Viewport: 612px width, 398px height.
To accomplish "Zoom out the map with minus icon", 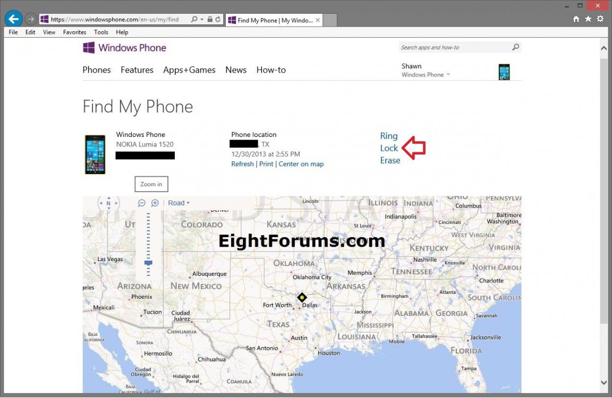I will (142, 203).
